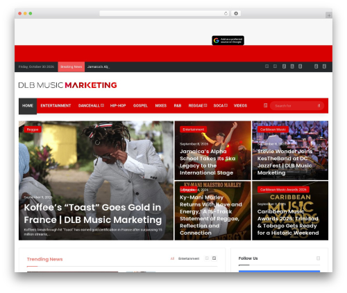Open the Jamaica's Alp... ticker headline
Viewport: 347px width, 293px height.
[99, 66]
